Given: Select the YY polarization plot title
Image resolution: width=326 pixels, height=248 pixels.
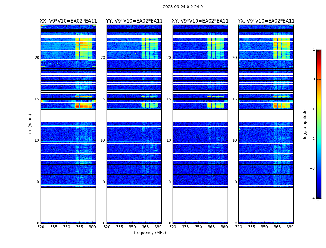Looking at the screenshot, I should [x=134, y=21].
